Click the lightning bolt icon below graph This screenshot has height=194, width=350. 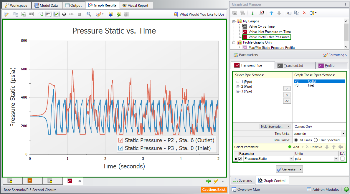tap(216, 181)
